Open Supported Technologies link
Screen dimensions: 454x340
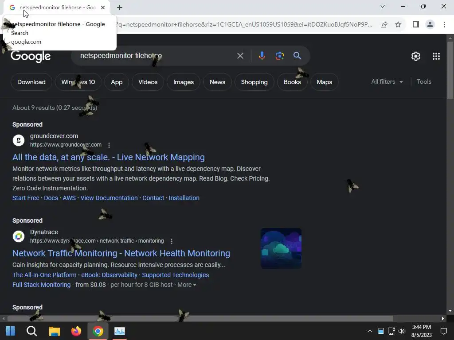(176, 275)
